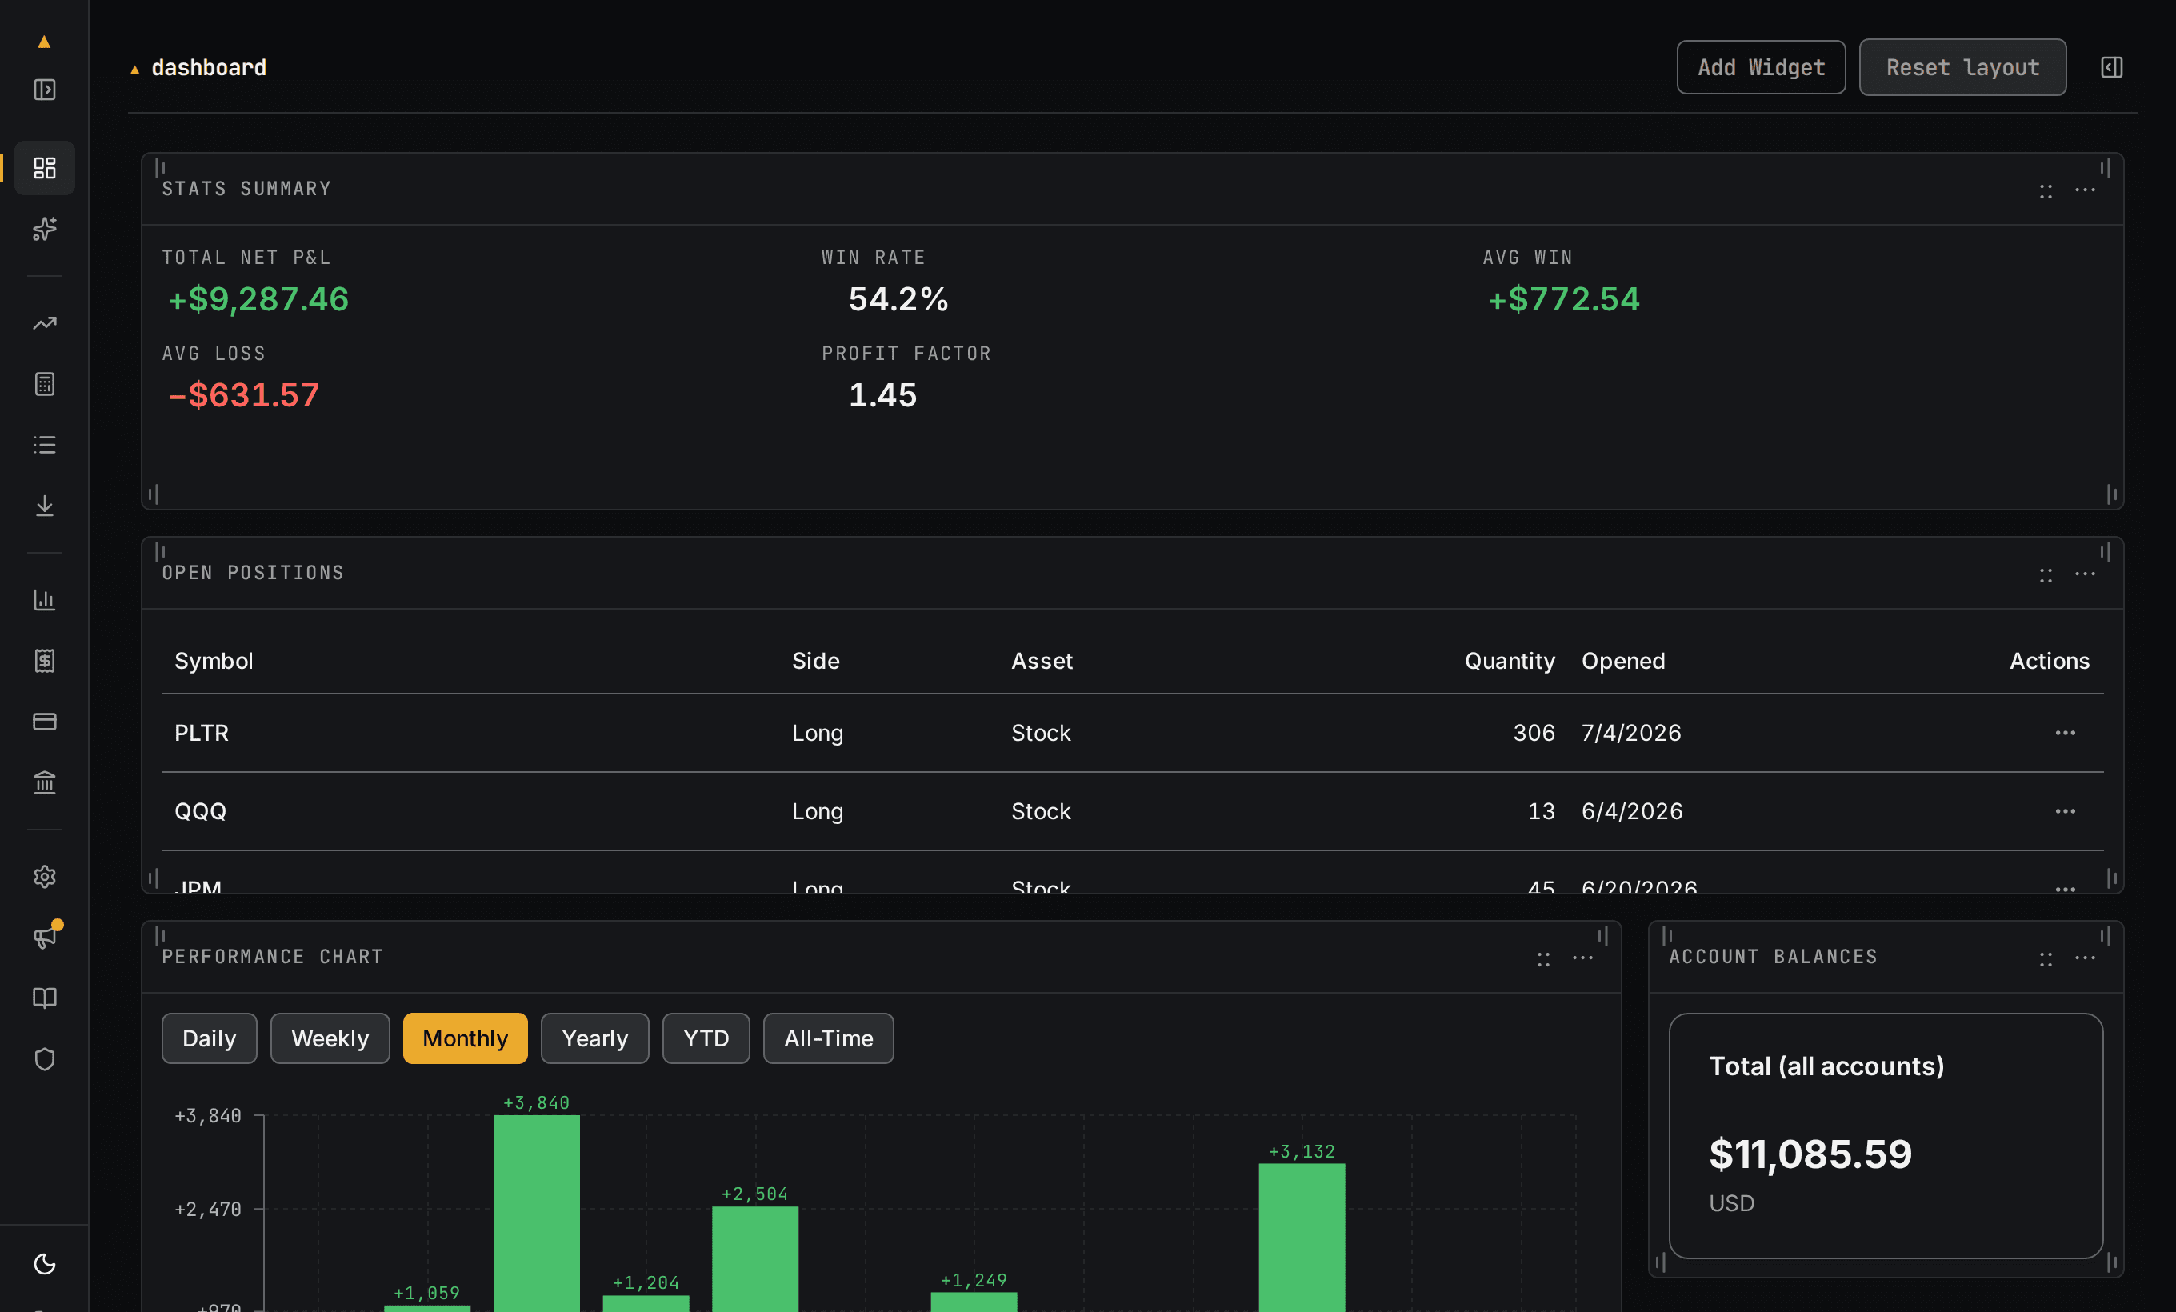The height and width of the screenshot is (1312, 2176).
Task: Open the bank building icon in sidebar
Action: 44,782
